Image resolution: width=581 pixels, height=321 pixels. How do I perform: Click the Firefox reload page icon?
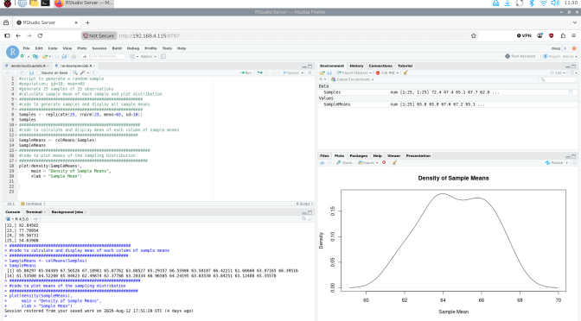click(40, 36)
